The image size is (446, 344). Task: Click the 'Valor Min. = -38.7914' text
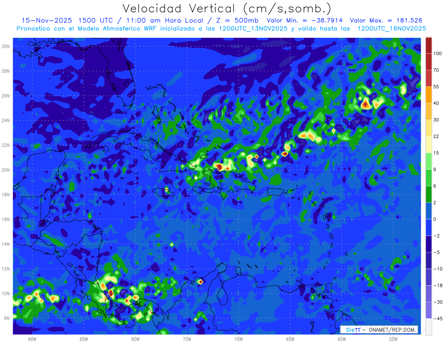coord(305,20)
